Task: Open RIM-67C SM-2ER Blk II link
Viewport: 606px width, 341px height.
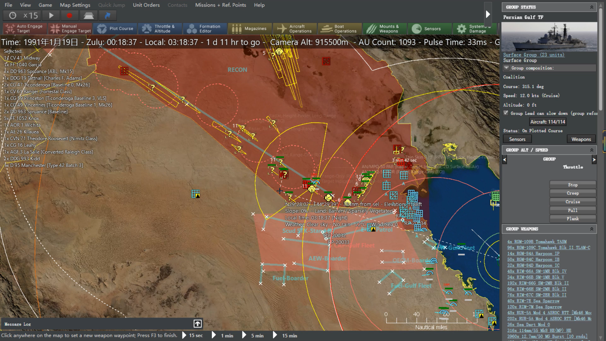Action: pos(537,295)
